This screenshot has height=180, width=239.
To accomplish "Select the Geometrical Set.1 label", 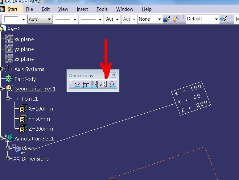I will click(x=35, y=89).
